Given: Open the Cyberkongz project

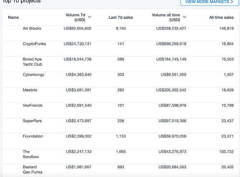Looking at the screenshot, I should pyautogui.click(x=33, y=74).
